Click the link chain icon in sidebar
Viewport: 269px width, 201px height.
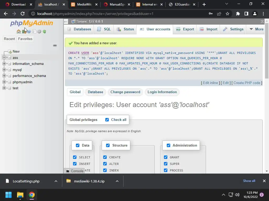[55, 45]
